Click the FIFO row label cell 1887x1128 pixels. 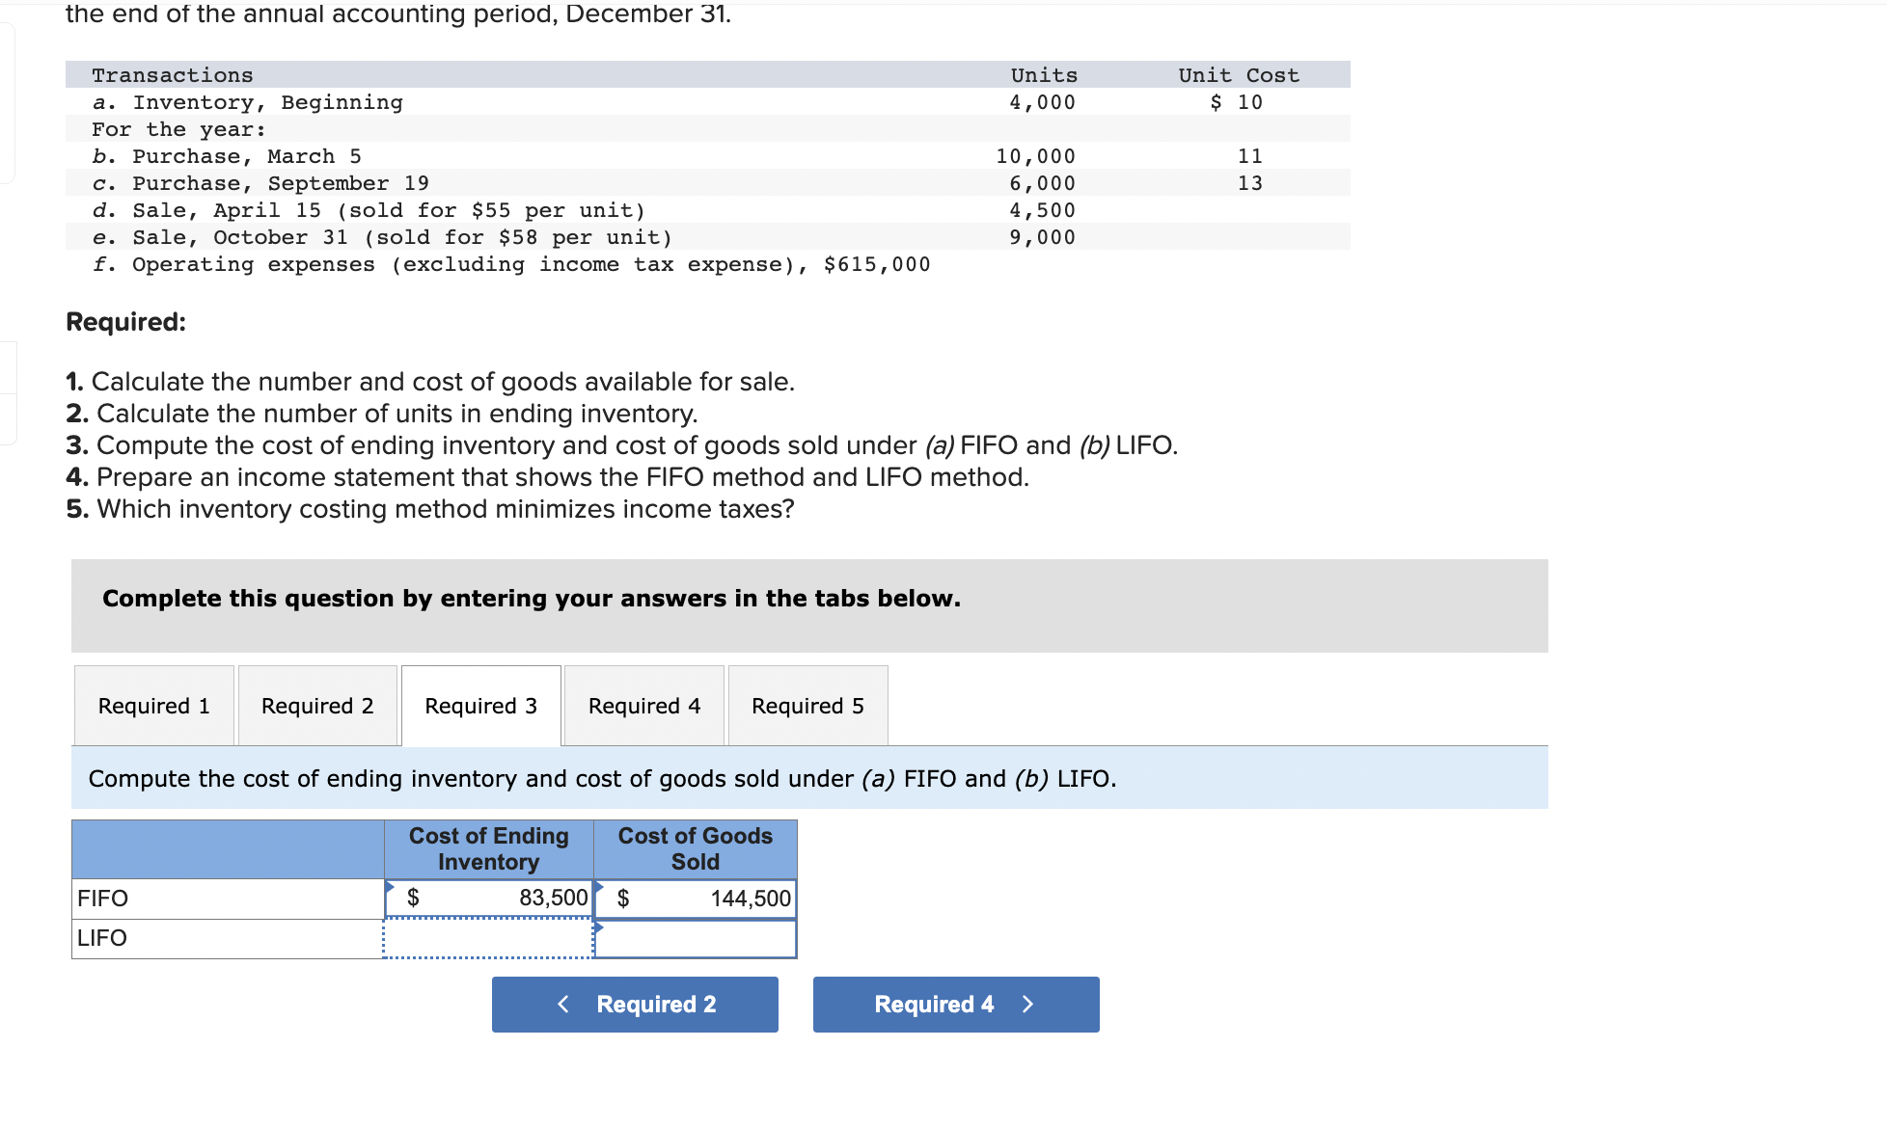228,899
